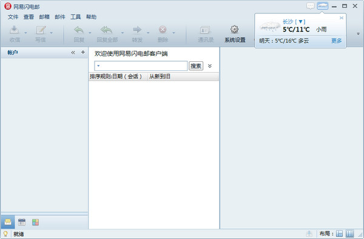Image resolution: width=364 pixels, height=239 pixels.
Task: Open the 系统设置 gear icon
Action: [x=234, y=30]
